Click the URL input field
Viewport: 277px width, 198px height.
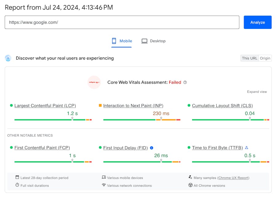(x=122, y=22)
